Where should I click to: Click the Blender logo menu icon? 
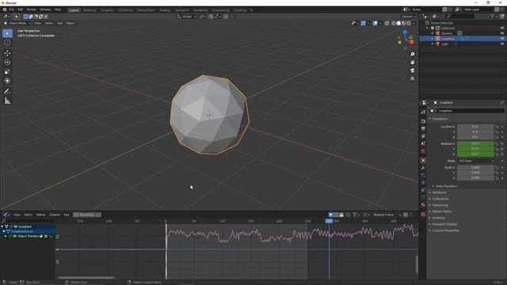click(5, 9)
